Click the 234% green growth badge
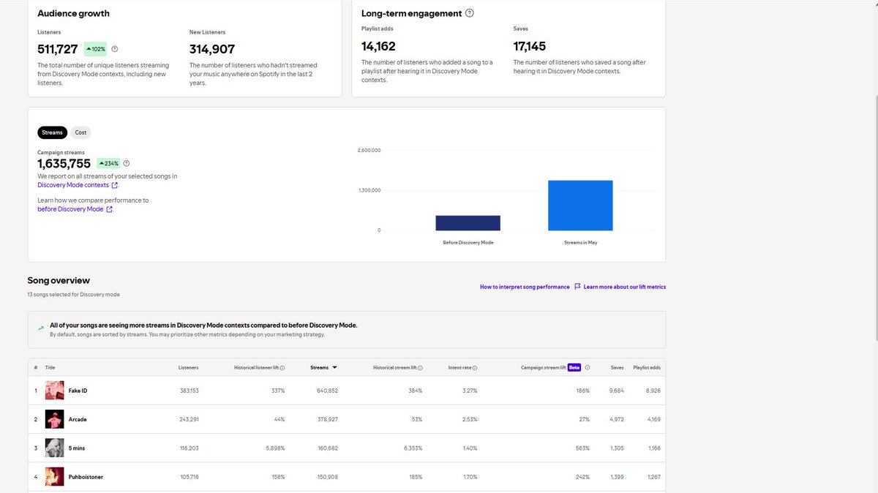Image resolution: width=878 pixels, height=493 pixels. 108,164
